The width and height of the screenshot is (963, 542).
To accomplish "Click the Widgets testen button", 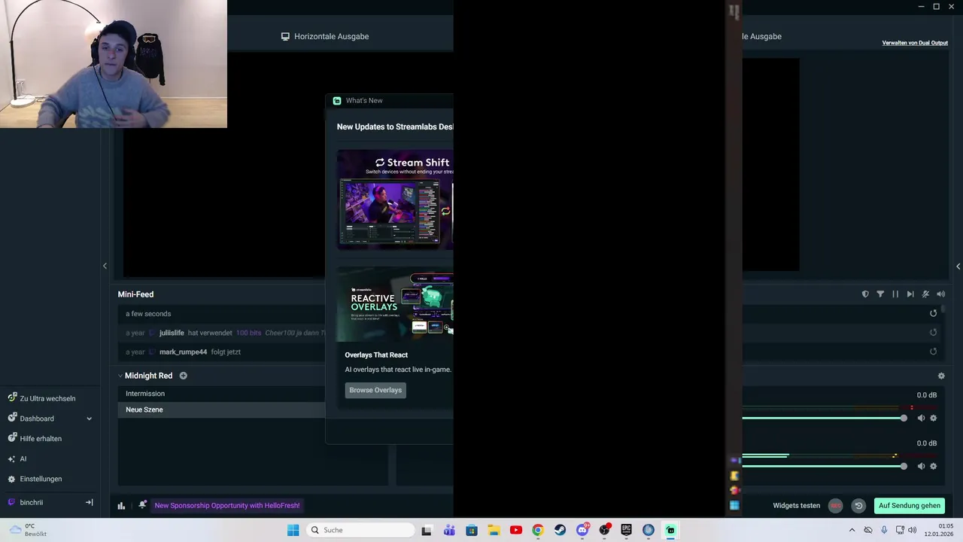I will pyautogui.click(x=796, y=505).
